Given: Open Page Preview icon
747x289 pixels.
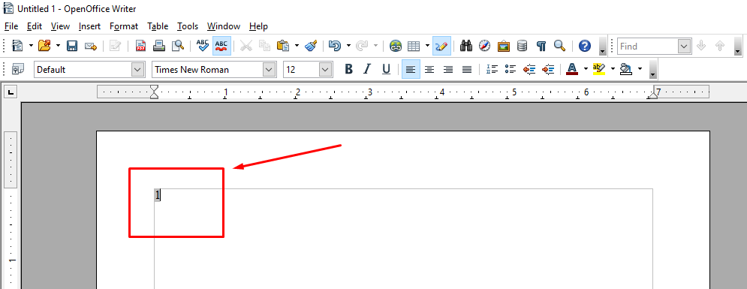Looking at the screenshot, I should 178,46.
